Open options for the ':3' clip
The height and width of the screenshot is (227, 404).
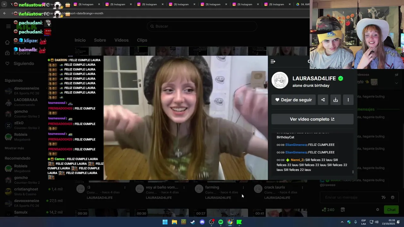click(x=125, y=187)
